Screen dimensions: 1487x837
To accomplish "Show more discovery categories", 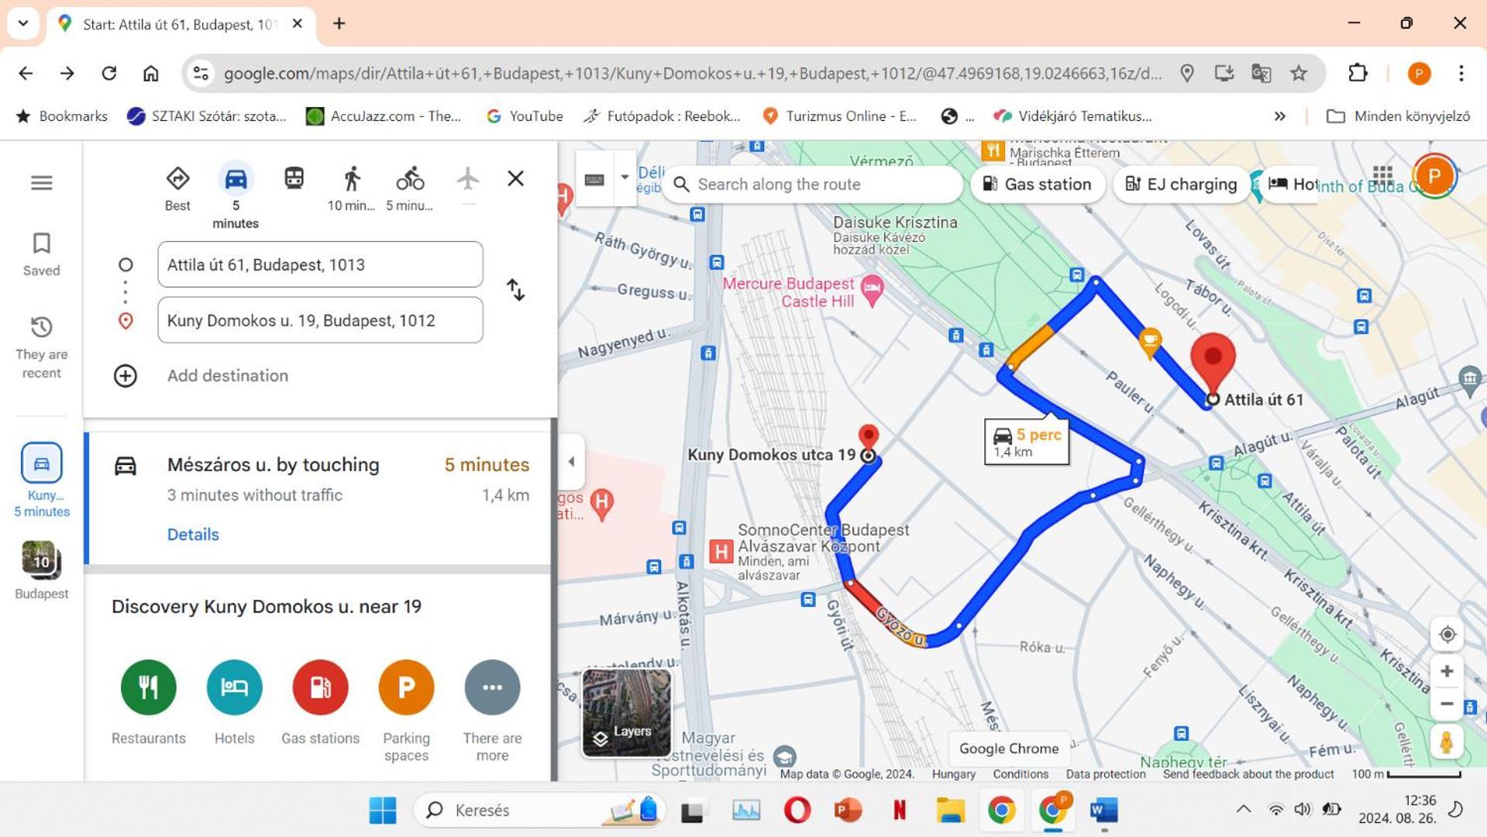I will [x=492, y=711].
